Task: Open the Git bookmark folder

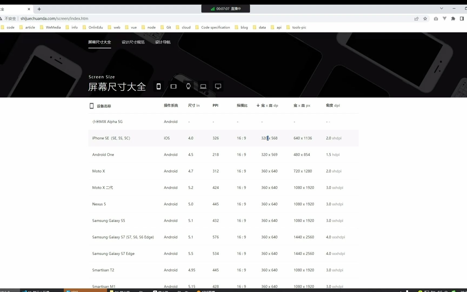Action: pyautogui.click(x=166, y=27)
